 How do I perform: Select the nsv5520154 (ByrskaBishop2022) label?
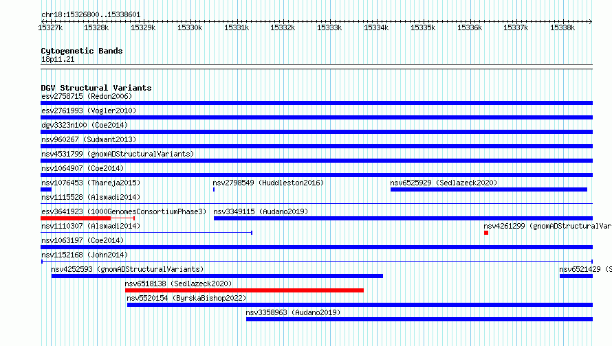186,298
